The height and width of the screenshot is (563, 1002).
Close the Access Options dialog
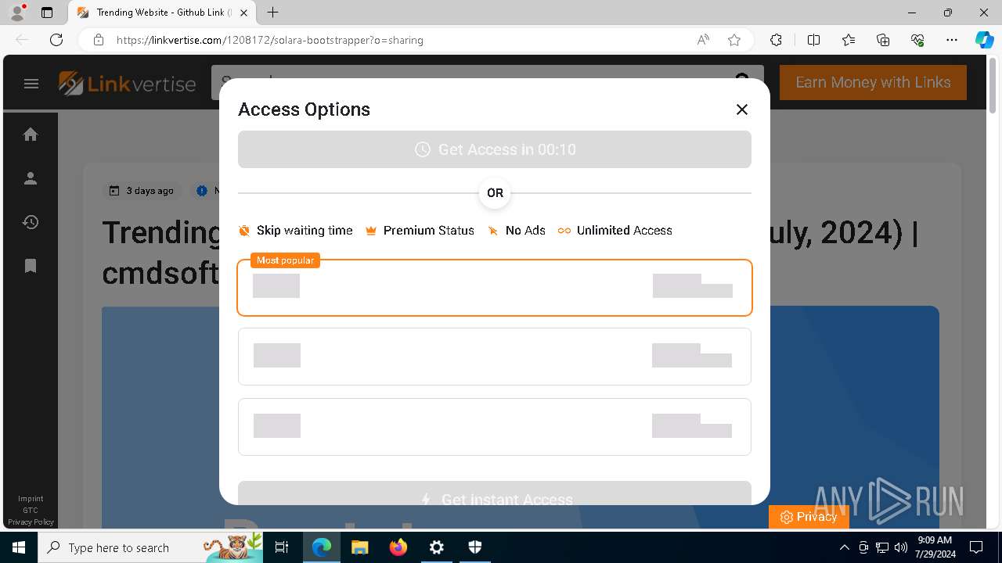coord(742,109)
